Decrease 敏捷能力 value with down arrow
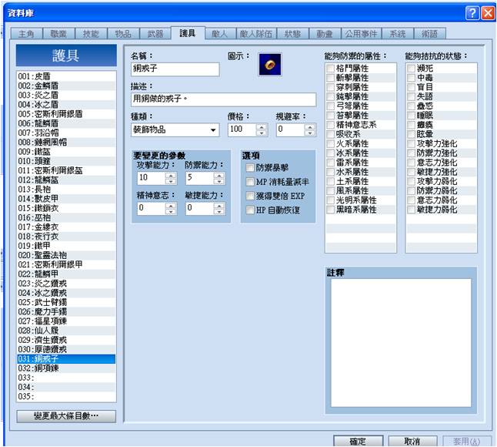This screenshot has height=447, width=497. (x=219, y=212)
